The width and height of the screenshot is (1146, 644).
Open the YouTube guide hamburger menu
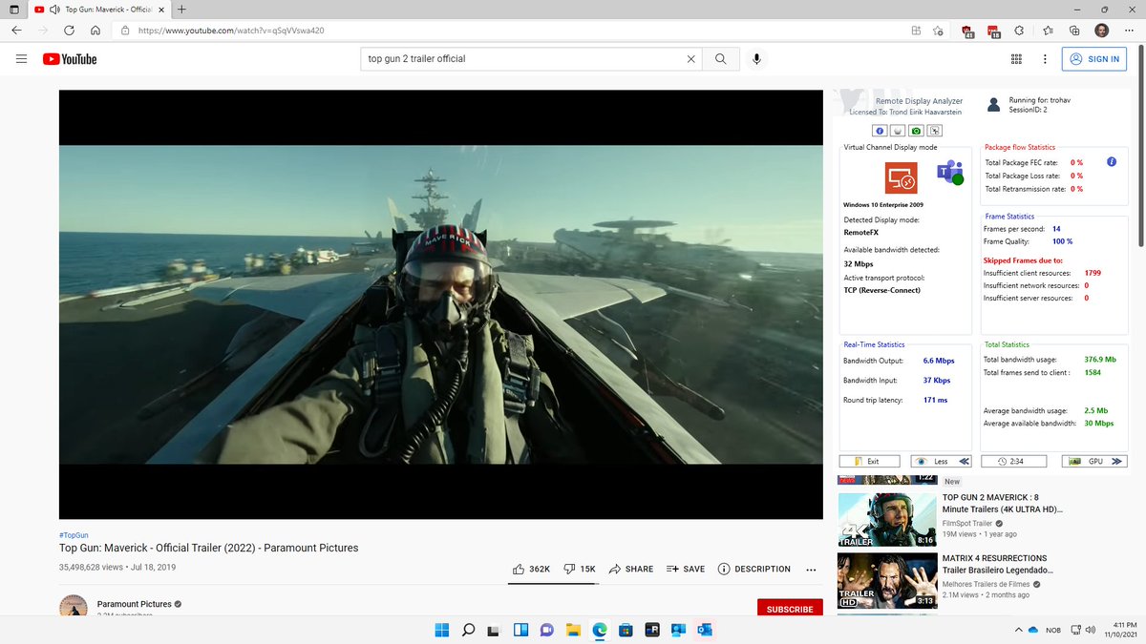coord(21,58)
